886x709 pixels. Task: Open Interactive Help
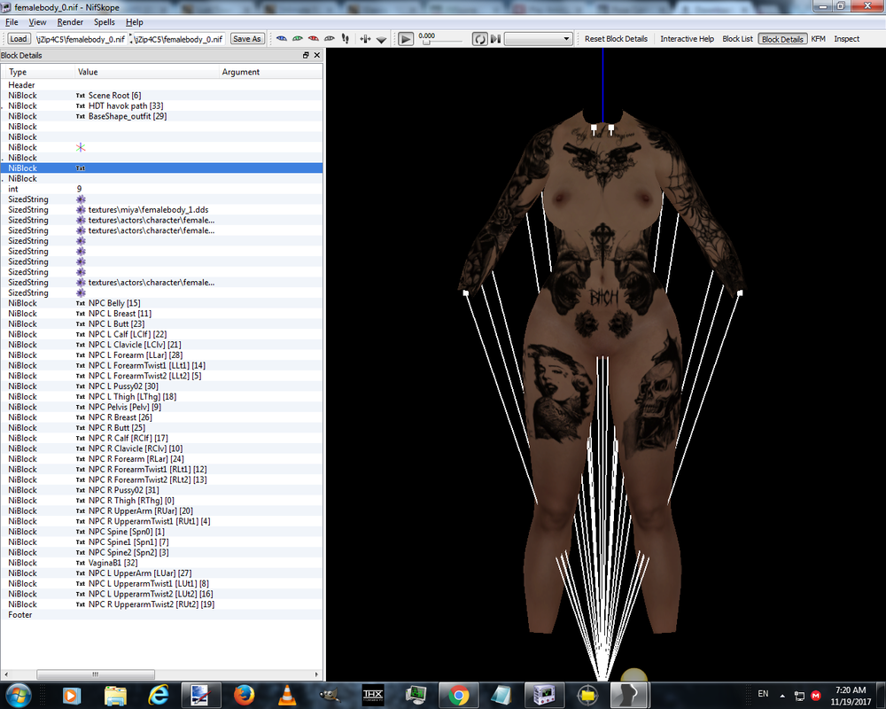(x=688, y=39)
